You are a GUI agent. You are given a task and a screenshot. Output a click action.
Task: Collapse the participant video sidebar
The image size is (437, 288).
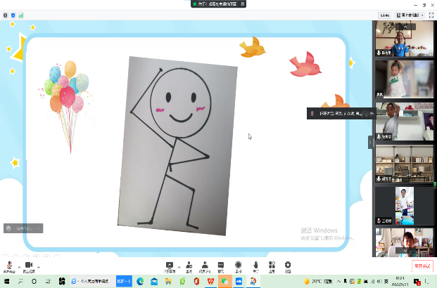[370, 142]
